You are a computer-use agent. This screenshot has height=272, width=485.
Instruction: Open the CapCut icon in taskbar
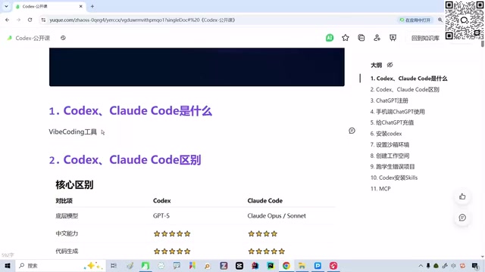(x=239, y=265)
